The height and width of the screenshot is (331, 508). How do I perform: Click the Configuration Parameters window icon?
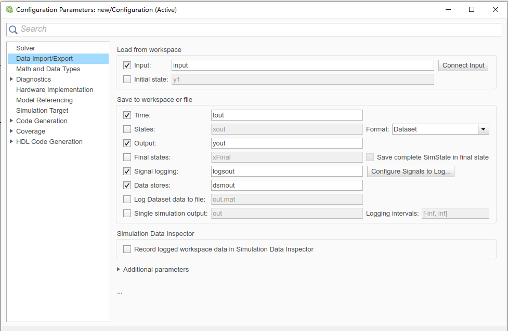9,9
